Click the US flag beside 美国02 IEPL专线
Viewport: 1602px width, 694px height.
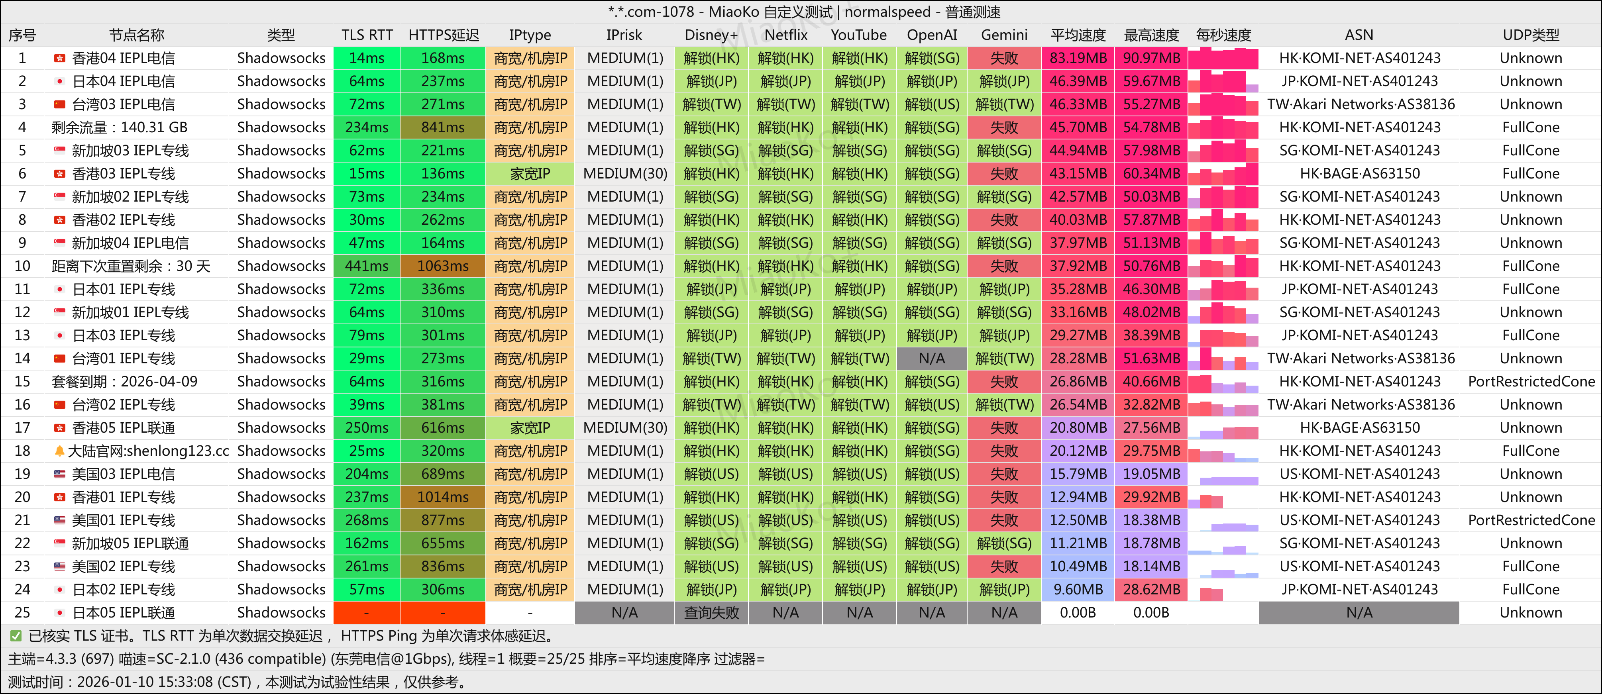pyautogui.click(x=60, y=567)
